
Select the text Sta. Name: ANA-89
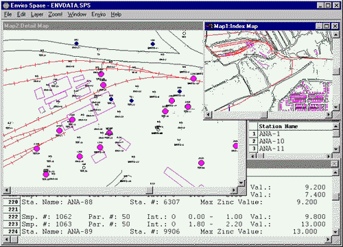[57, 231]
